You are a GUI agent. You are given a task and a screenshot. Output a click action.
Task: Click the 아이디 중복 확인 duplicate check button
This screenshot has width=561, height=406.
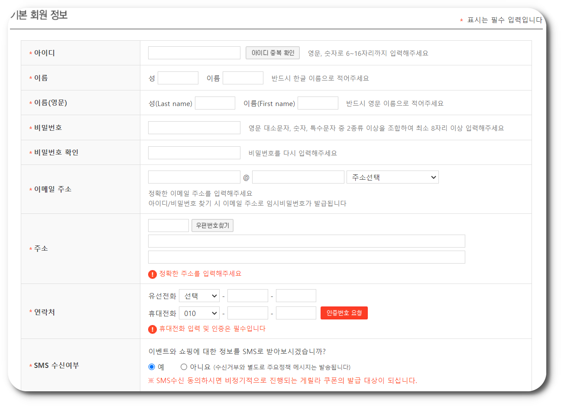click(272, 53)
